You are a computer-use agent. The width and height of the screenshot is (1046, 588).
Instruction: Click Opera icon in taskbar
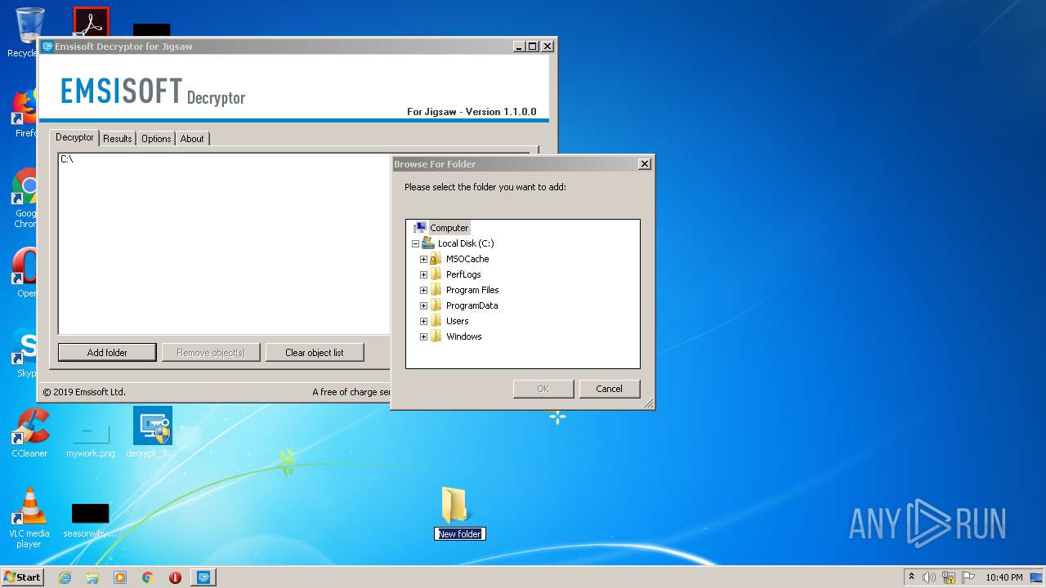[x=175, y=577]
